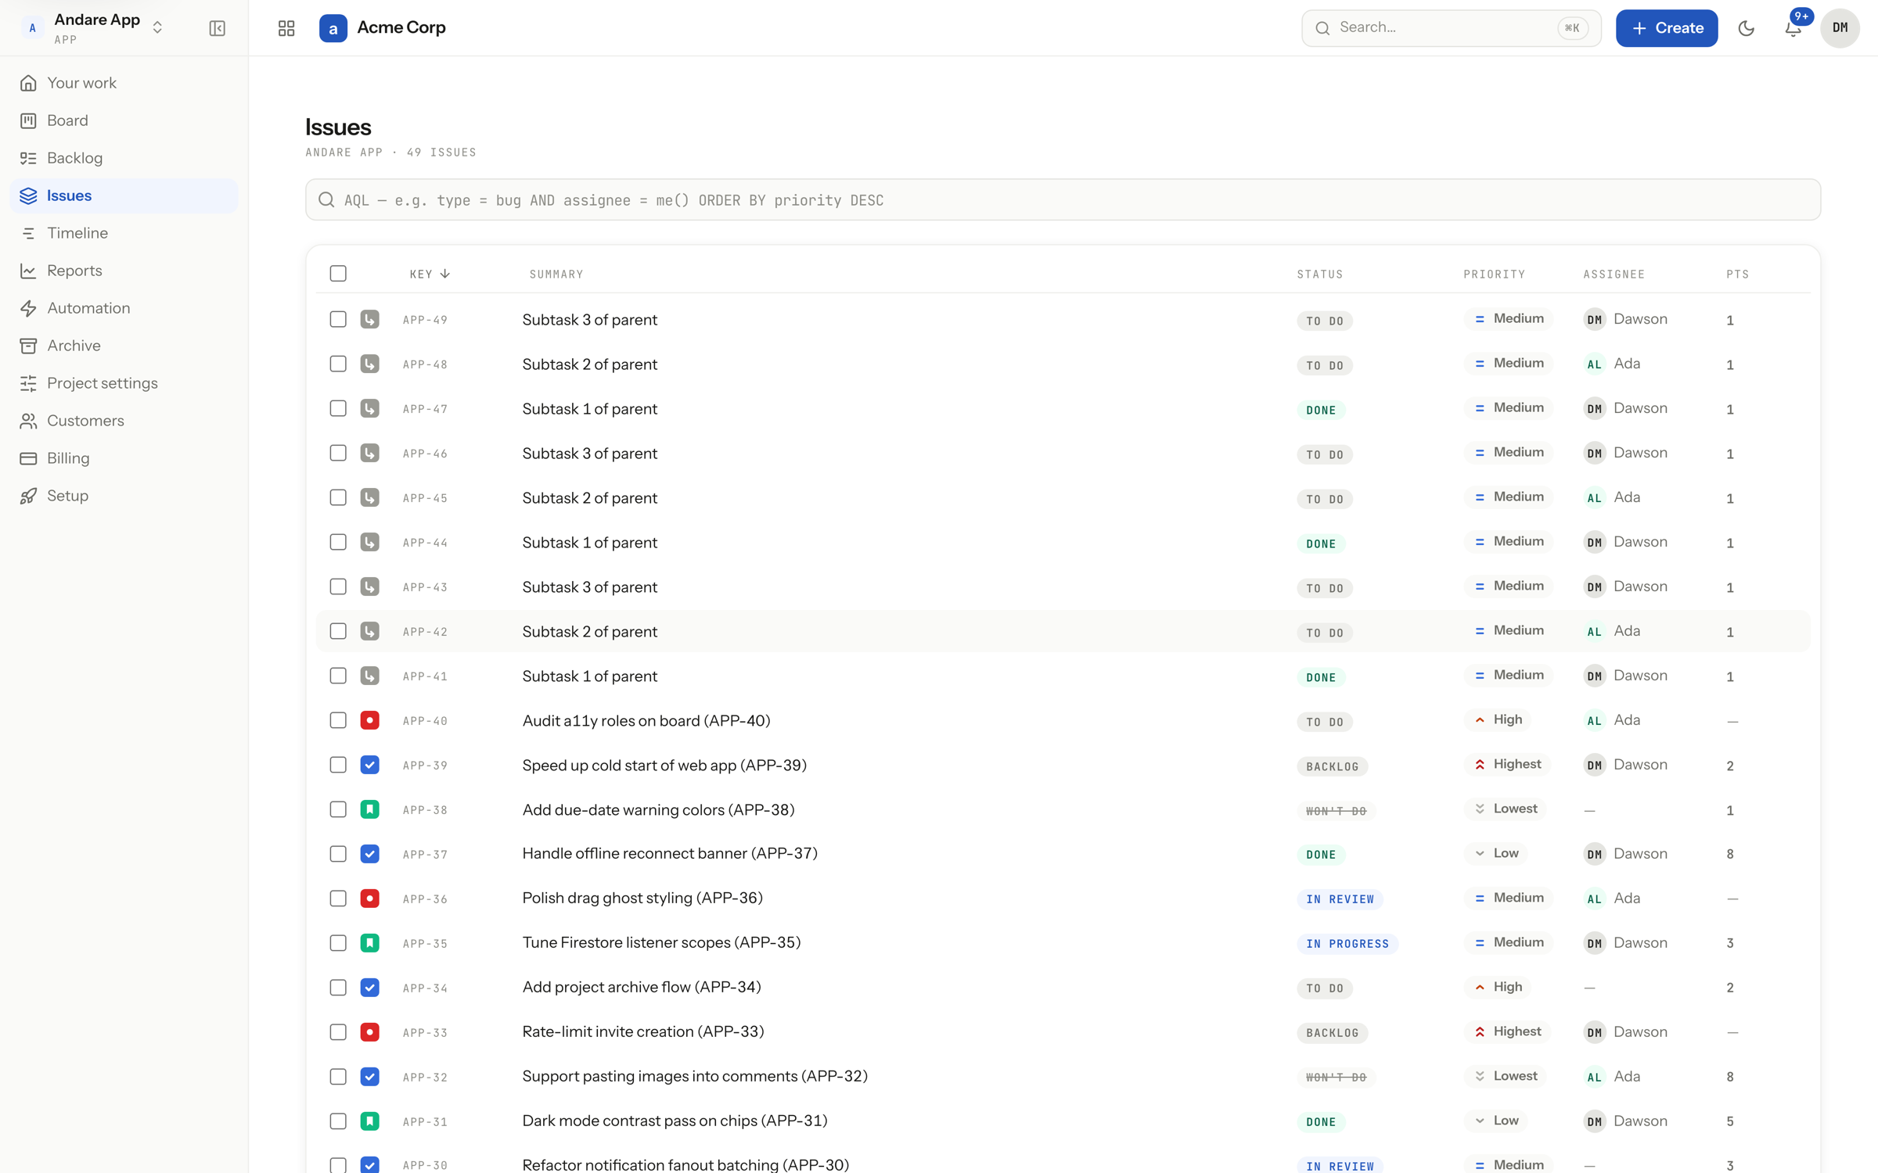1878x1173 pixels.
Task: Click the Archive box icon
Action: [x=28, y=346]
